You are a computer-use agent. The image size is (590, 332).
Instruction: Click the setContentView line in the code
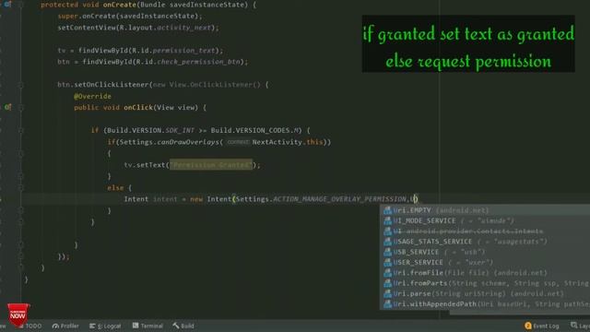138,28
